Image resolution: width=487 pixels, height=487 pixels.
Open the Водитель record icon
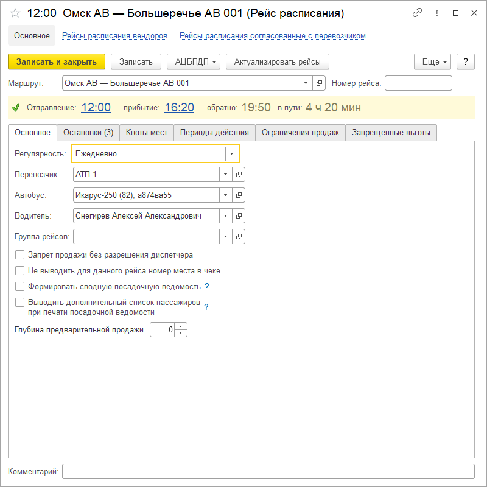(x=239, y=215)
